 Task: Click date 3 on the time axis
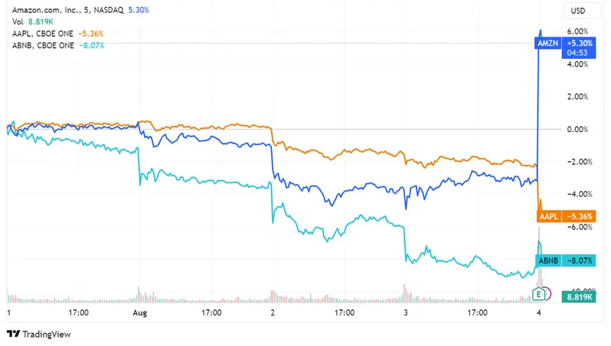(406, 312)
